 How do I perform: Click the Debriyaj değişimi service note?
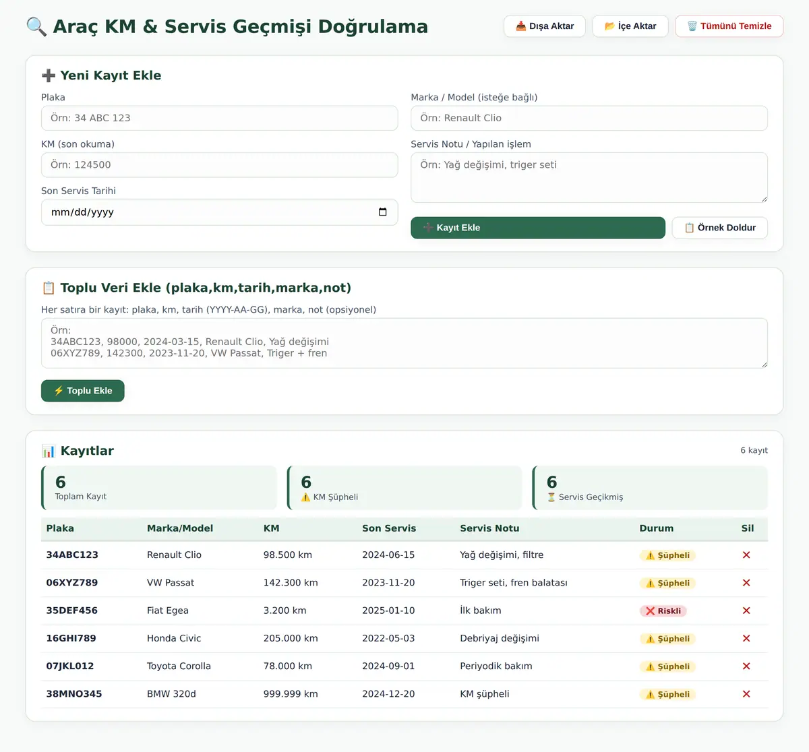point(500,638)
